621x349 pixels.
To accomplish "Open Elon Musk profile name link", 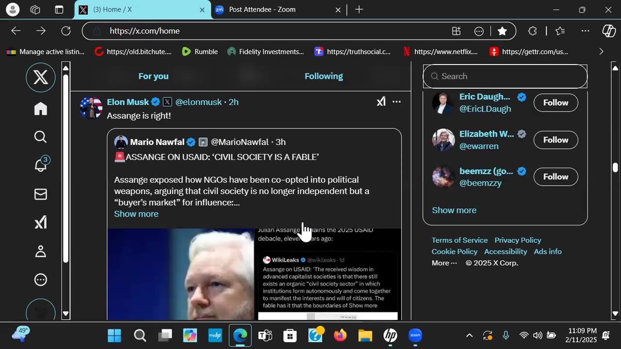I will coord(128,102).
